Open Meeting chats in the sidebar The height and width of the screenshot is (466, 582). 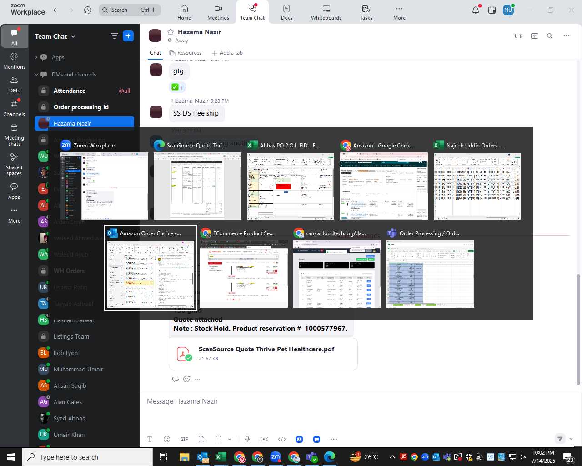(14, 135)
